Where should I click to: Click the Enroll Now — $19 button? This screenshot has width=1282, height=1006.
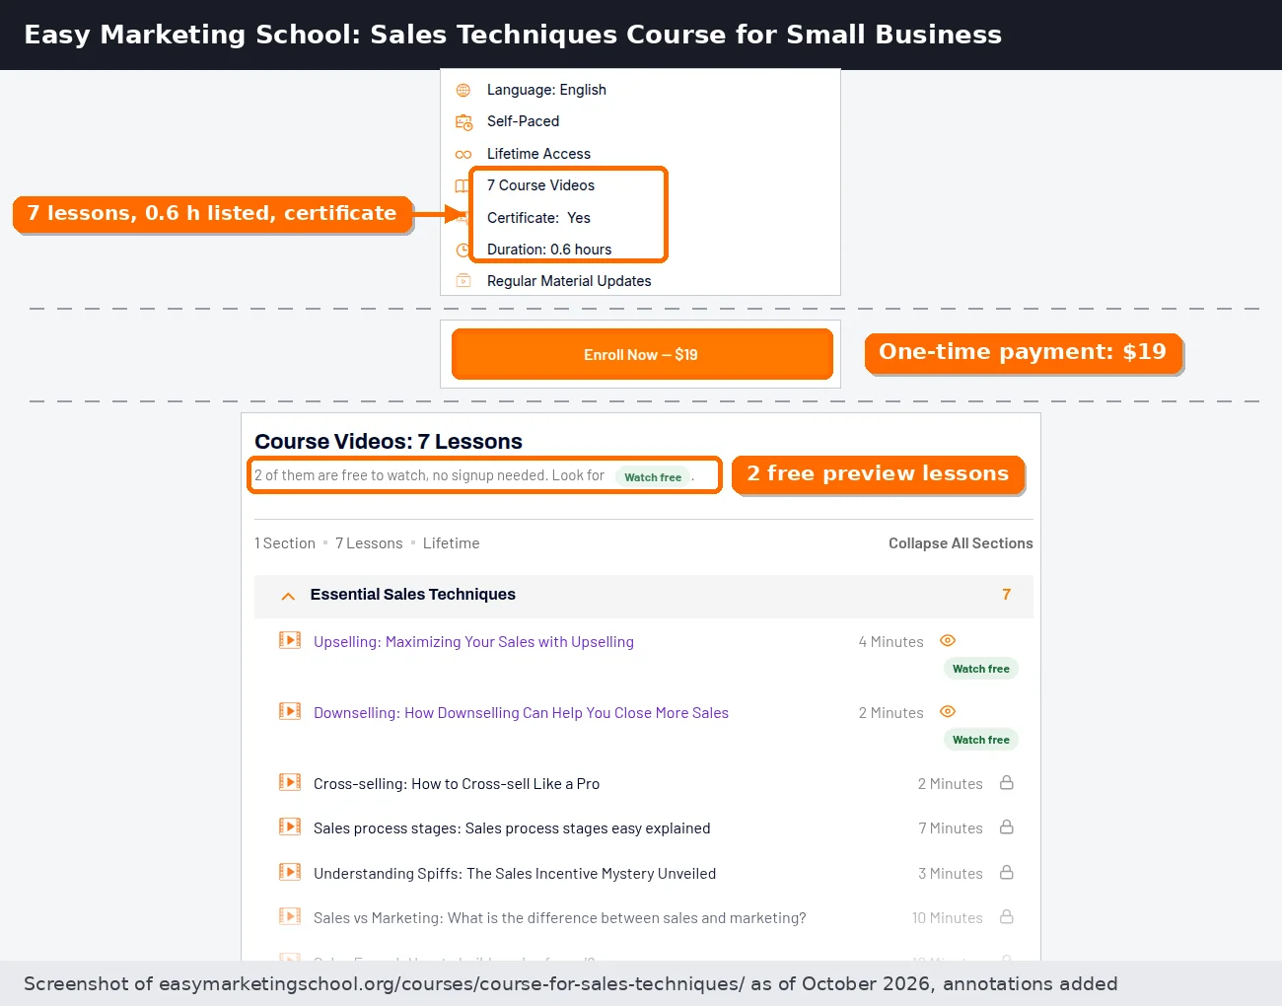642,354
